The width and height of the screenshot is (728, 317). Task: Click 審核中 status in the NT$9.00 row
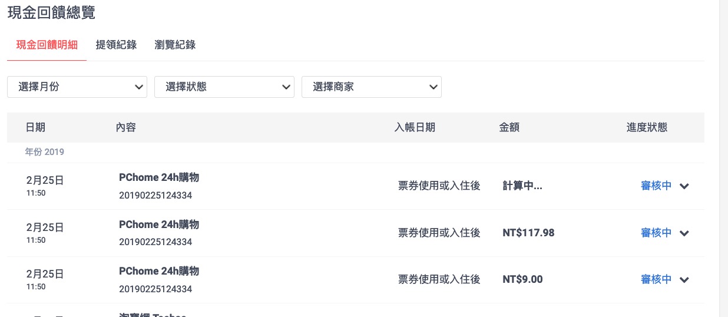pyautogui.click(x=656, y=279)
